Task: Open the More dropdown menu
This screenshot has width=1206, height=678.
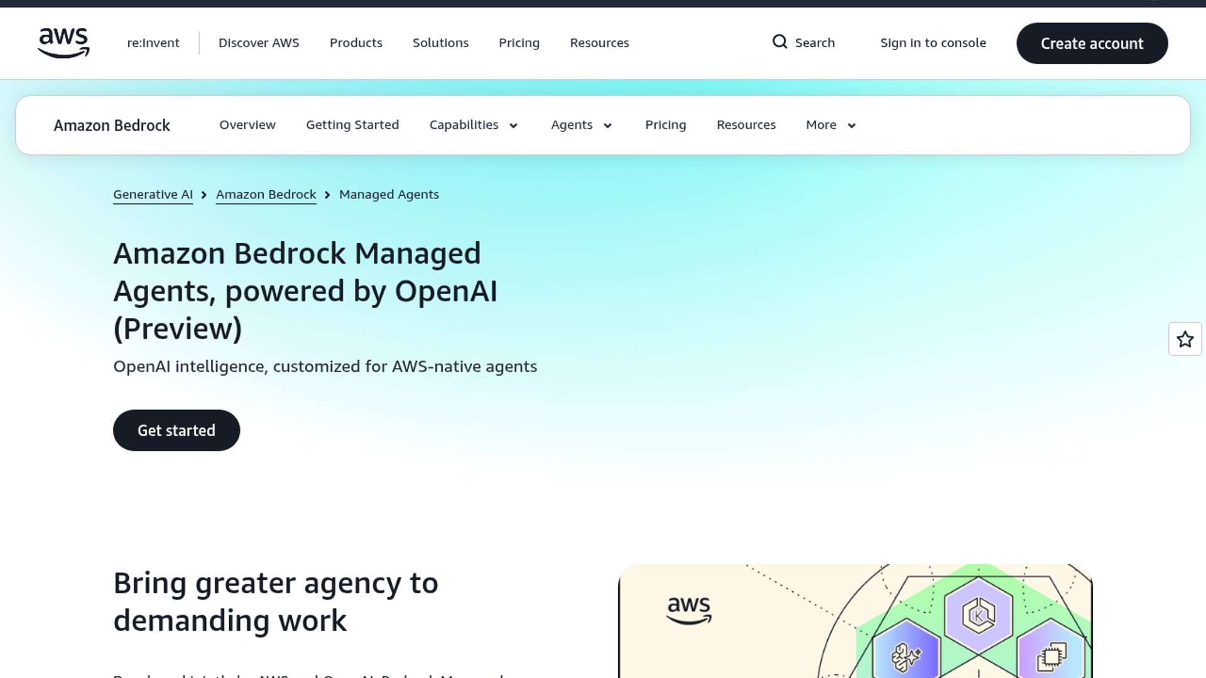Action: tap(830, 125)
